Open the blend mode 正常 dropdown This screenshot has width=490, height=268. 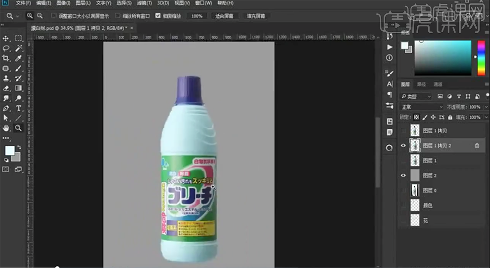(422, 107)
